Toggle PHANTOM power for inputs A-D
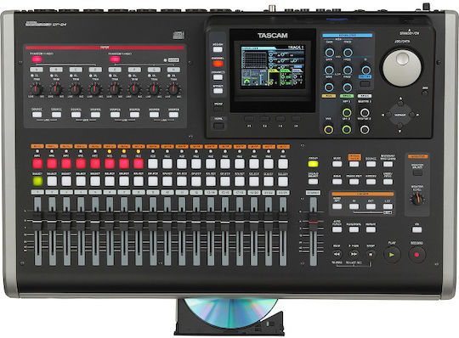Screen dimensions: 459x338 click(x=37, y=59)
